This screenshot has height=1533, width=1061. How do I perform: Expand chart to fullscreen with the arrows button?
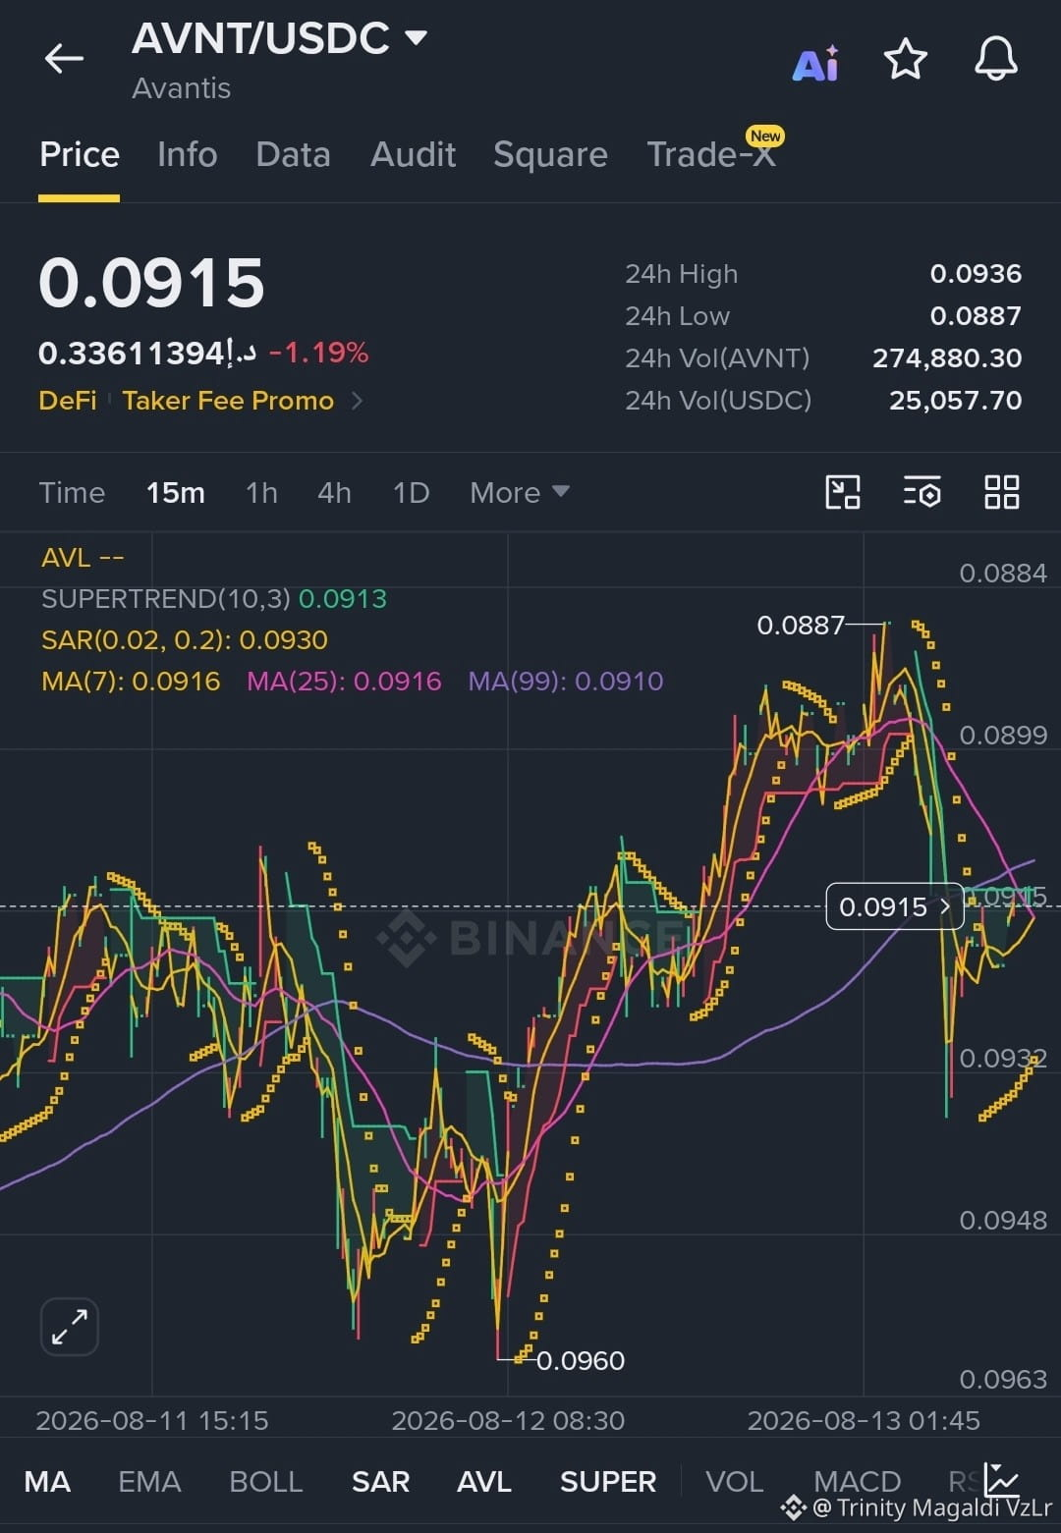[70, 1327]
